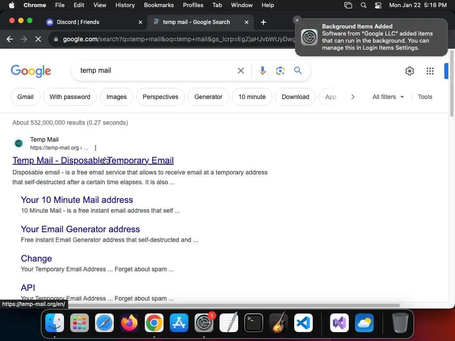Viewport: 455px width, 341px height.
Task: Open a new Chrome tab
Action: click(263, 22)
